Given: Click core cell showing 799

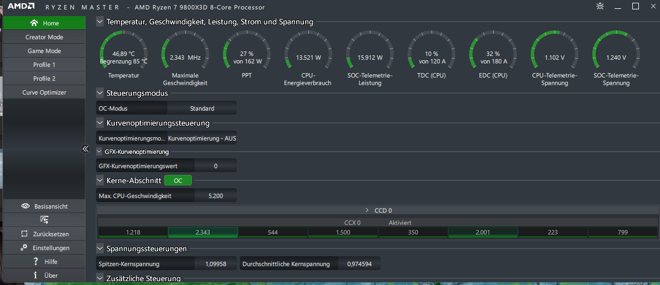Looking at the screenshot, I should 622,232.
